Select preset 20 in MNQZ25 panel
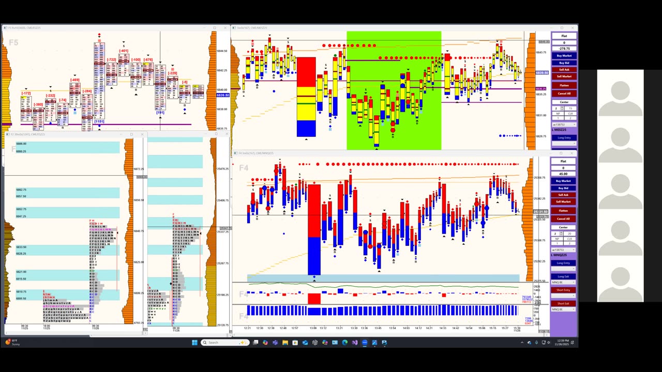662x372 pixels. pos(569,234)
